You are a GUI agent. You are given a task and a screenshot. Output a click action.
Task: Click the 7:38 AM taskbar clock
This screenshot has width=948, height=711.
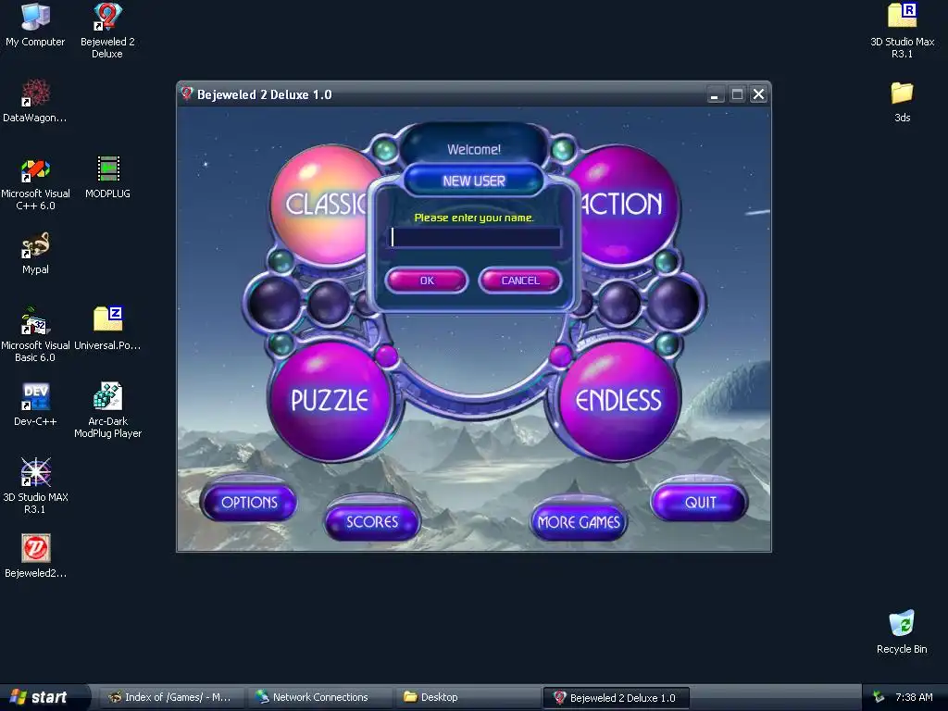[914, 697]
